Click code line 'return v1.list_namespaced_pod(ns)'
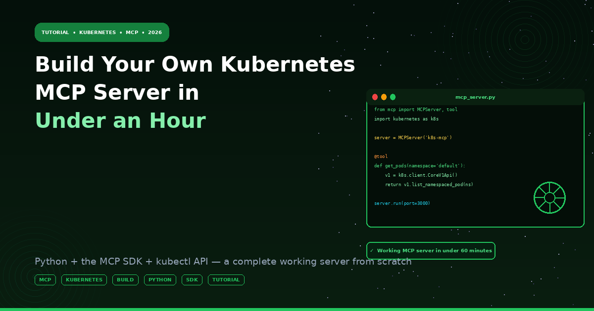Image resolution: width=594 pixels, height=311 pixels. 429,185
